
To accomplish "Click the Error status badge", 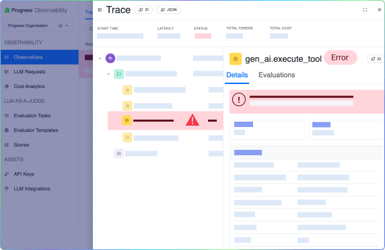I will [341, 58].
